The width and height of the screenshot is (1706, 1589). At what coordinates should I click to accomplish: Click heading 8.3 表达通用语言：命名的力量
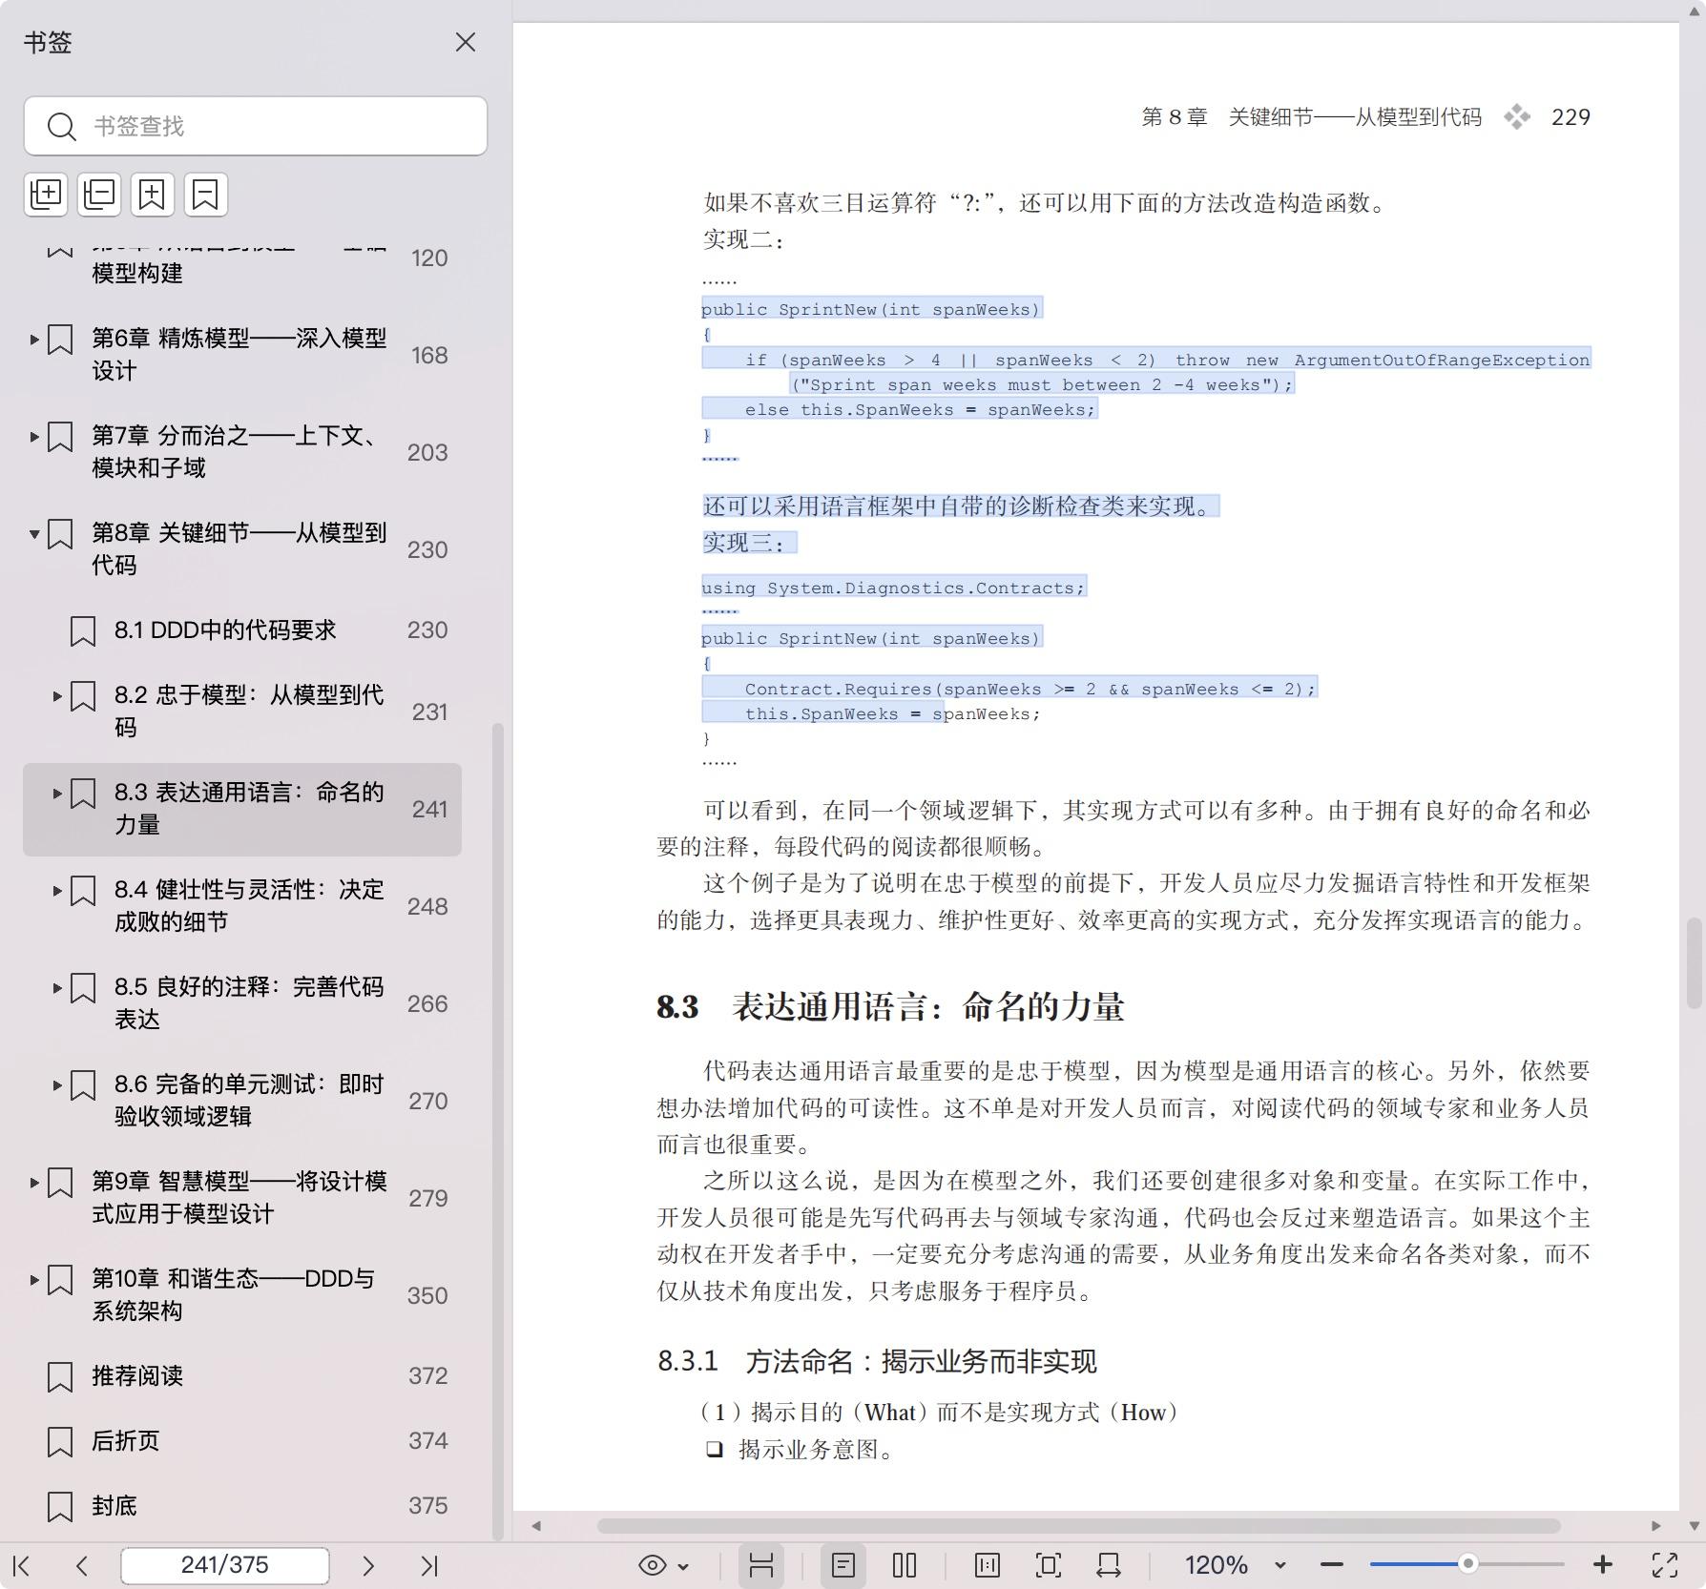[890, 1006]
